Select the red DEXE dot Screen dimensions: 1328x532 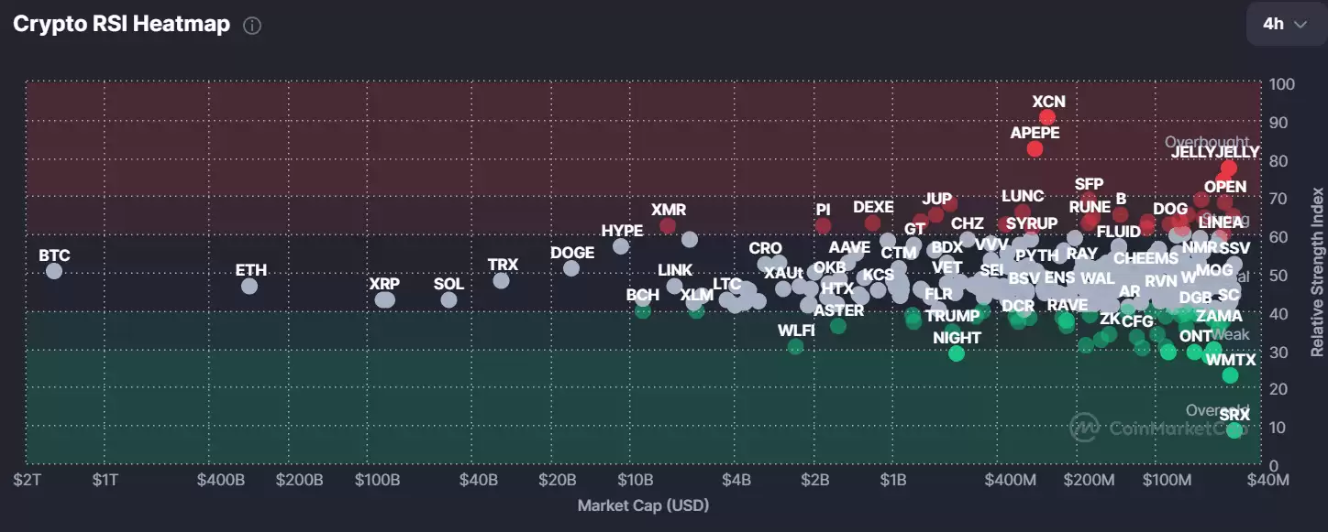coord(872,223)
